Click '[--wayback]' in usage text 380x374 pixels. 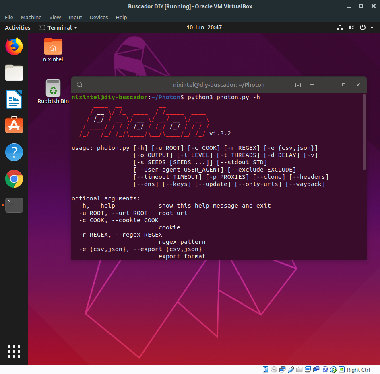coord(305,184)
